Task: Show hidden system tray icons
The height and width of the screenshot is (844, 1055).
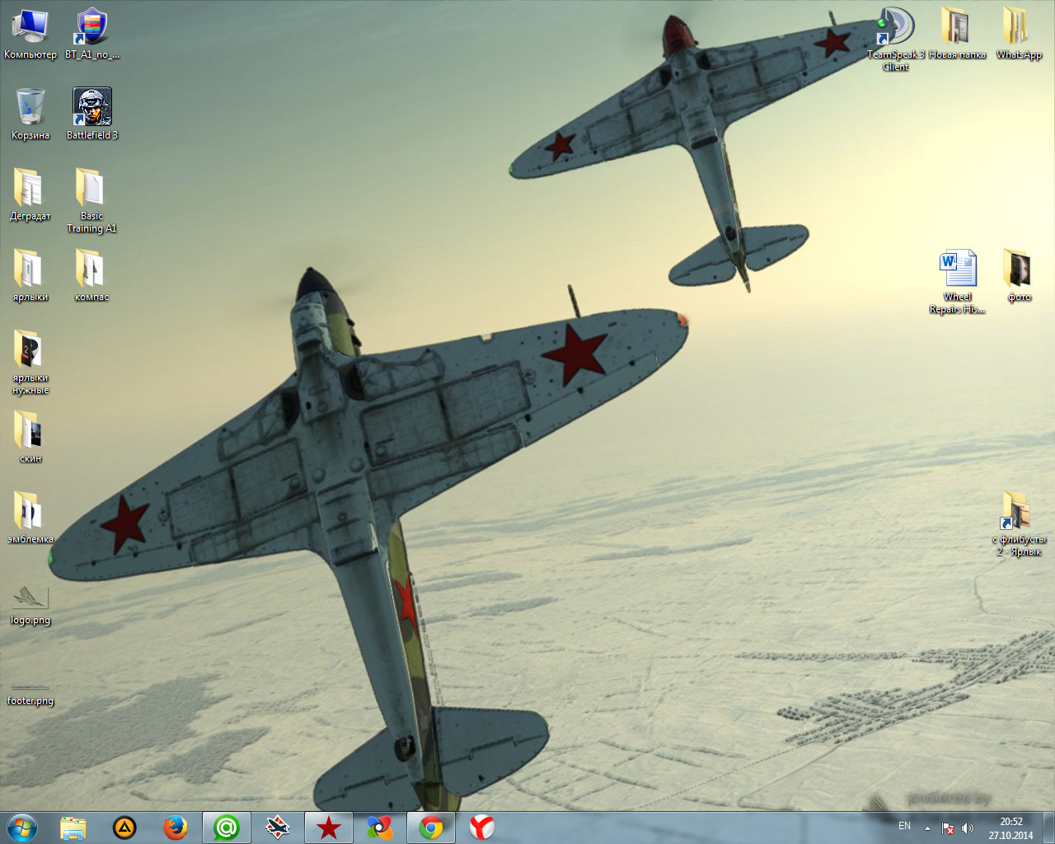Action: point(927,828)
